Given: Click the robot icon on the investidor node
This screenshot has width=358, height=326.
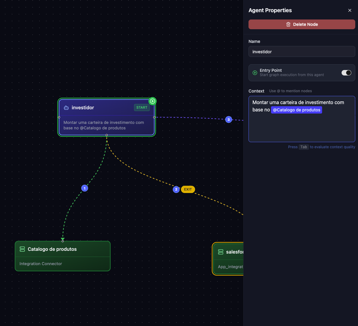Looking at the screenshot, I should click(66, 107).
